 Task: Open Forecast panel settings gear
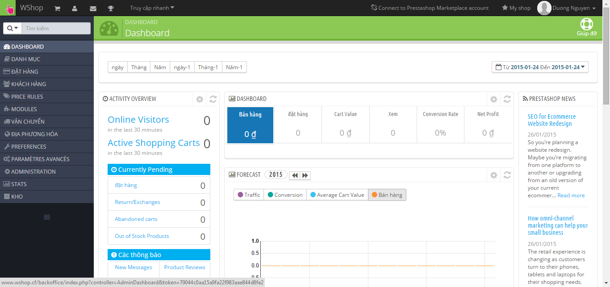(493, 175)
